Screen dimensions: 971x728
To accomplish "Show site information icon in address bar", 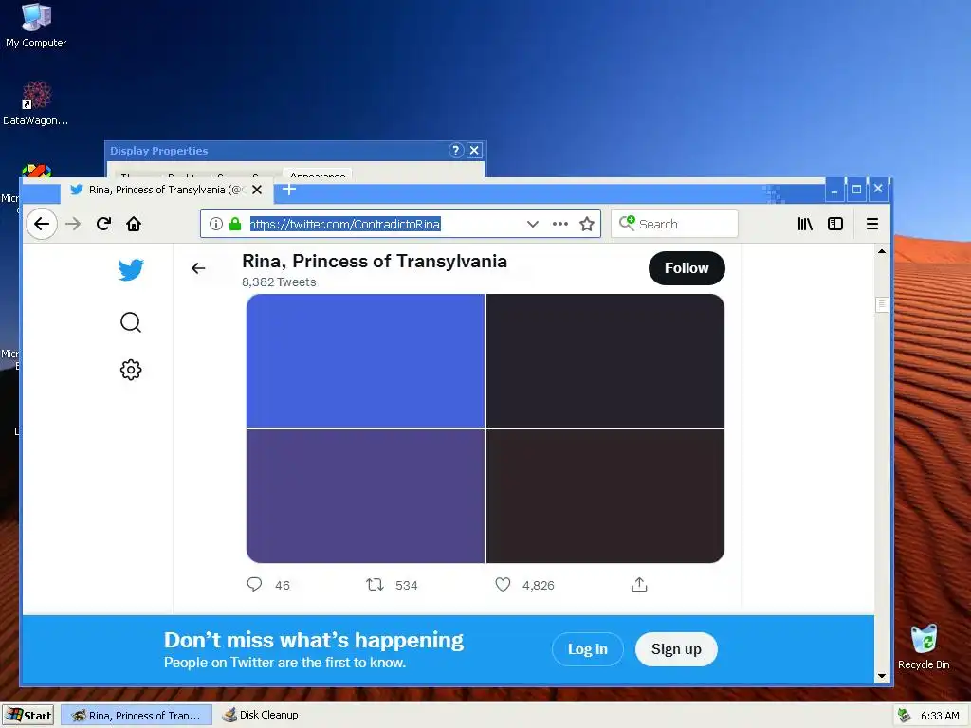I will coord(215,224).
